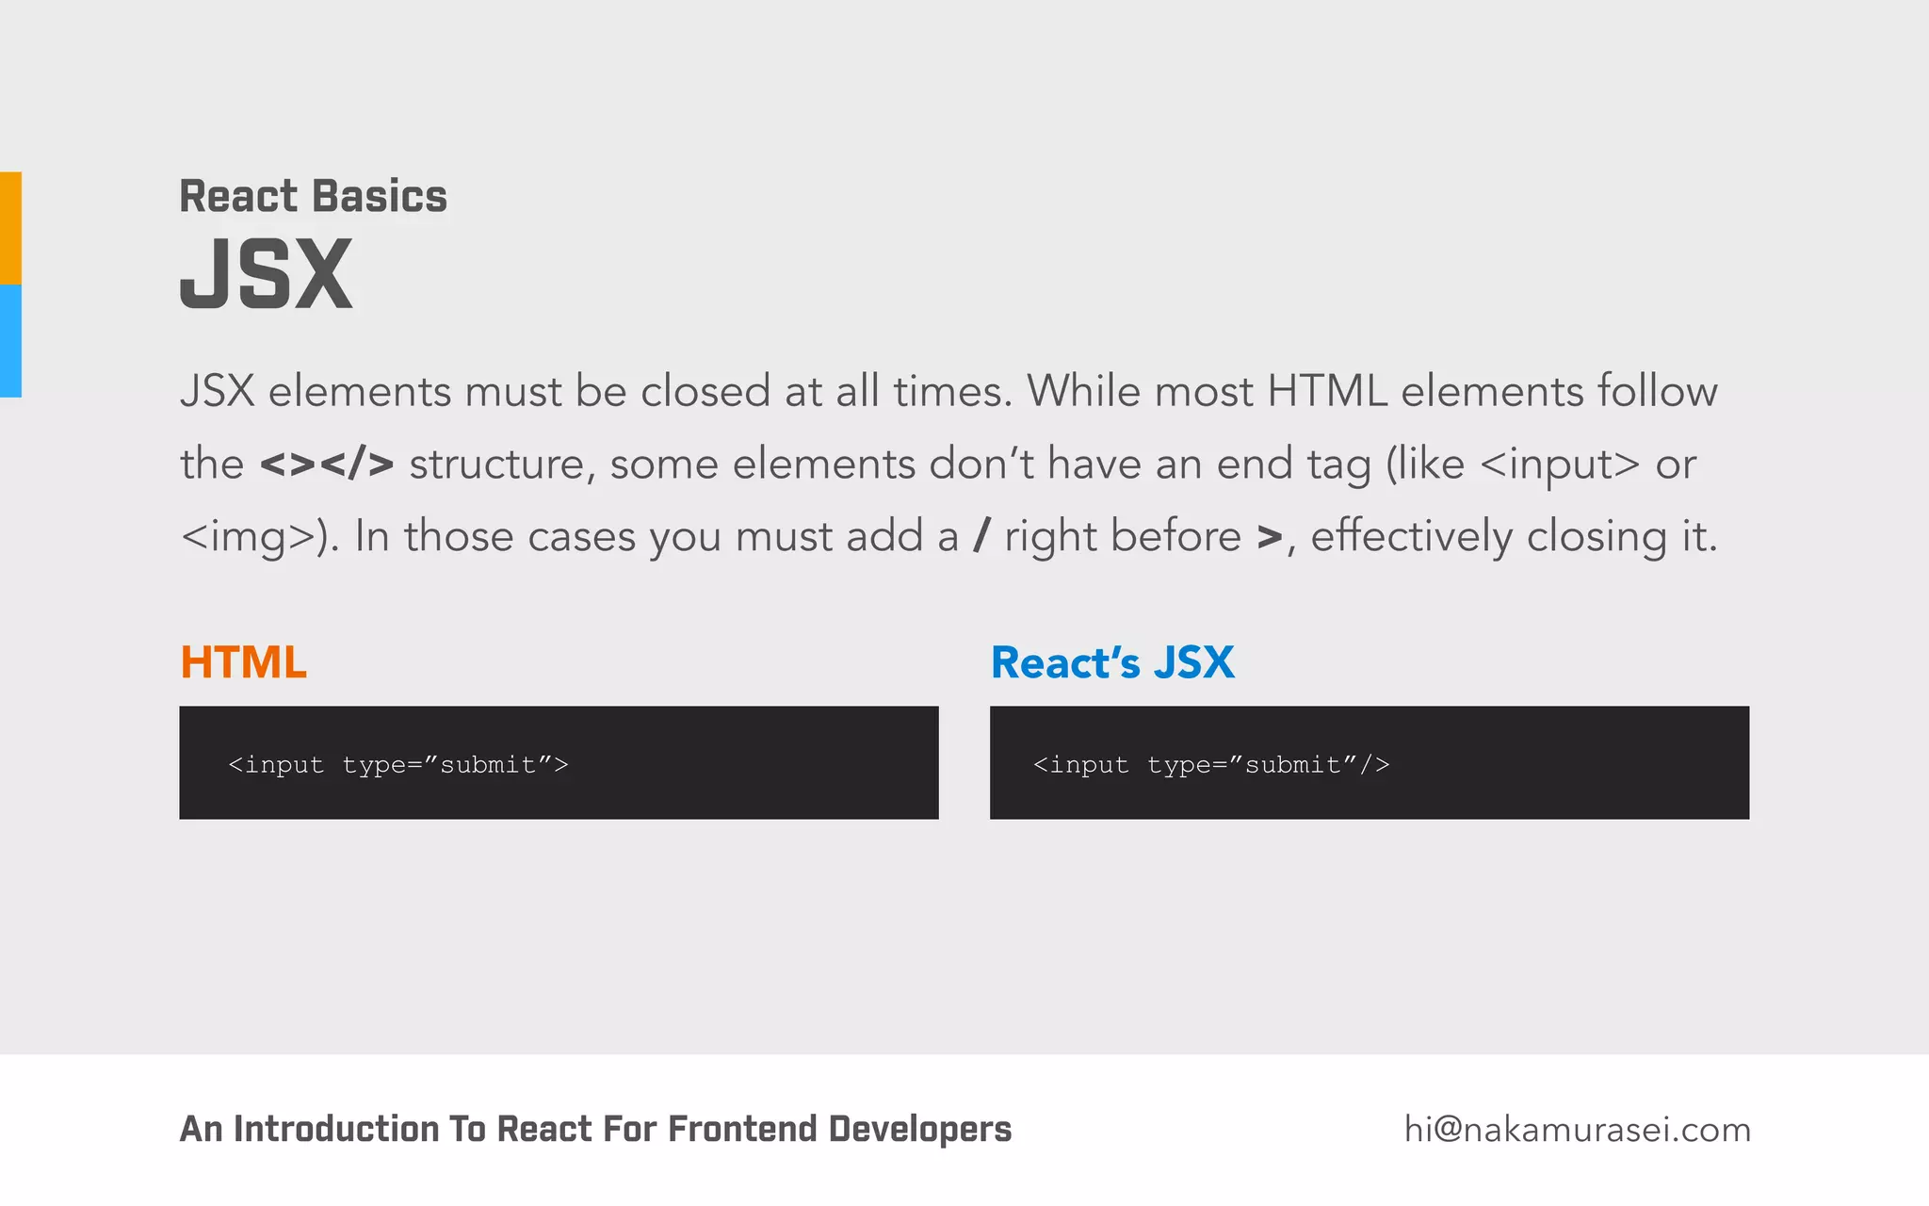The width and height of the screenshot is (1929, 1206).
Task: Select the orange HTML heading
Action: (x=243, y=662)
